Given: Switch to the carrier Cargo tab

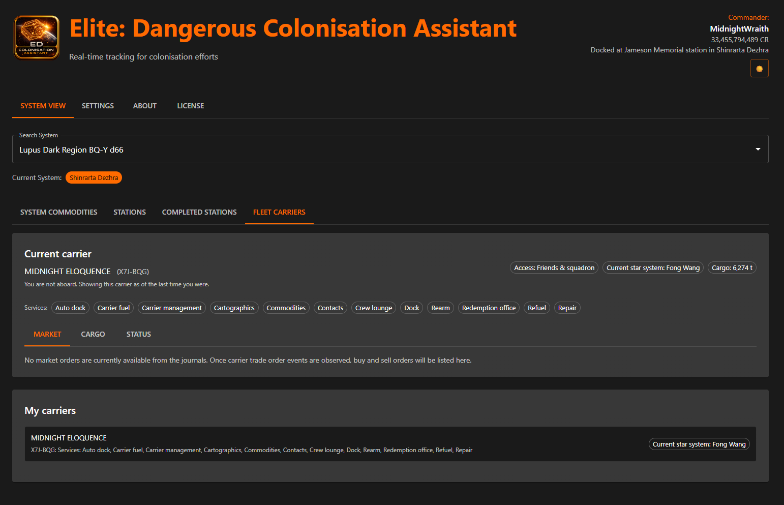Looking at the screenshot, I should tap(93, 334).
